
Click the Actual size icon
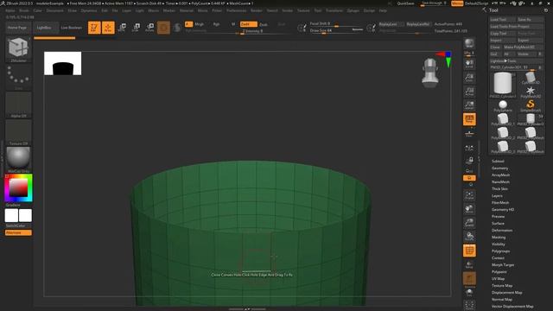click(x=469, y=92)
